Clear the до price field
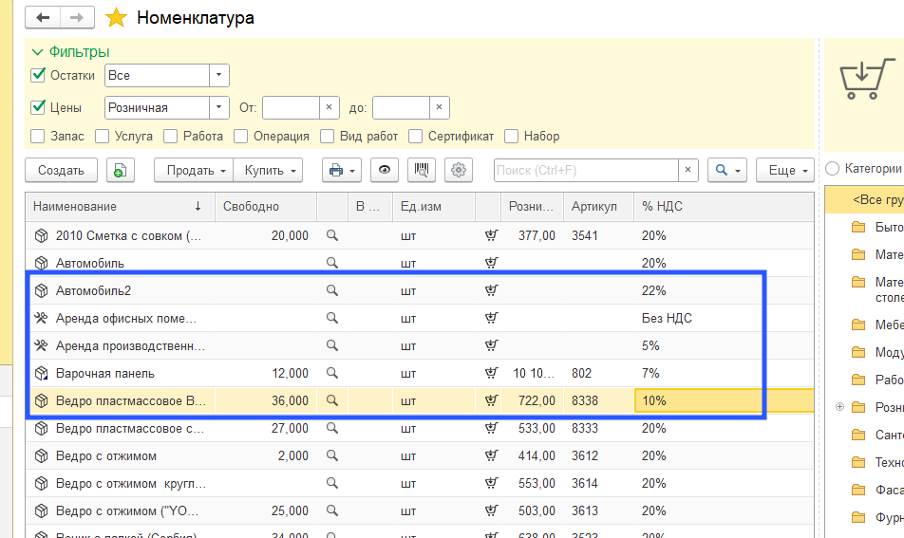Screen dimensions: 904x538 pyautogui.click(x=439, y=107)
